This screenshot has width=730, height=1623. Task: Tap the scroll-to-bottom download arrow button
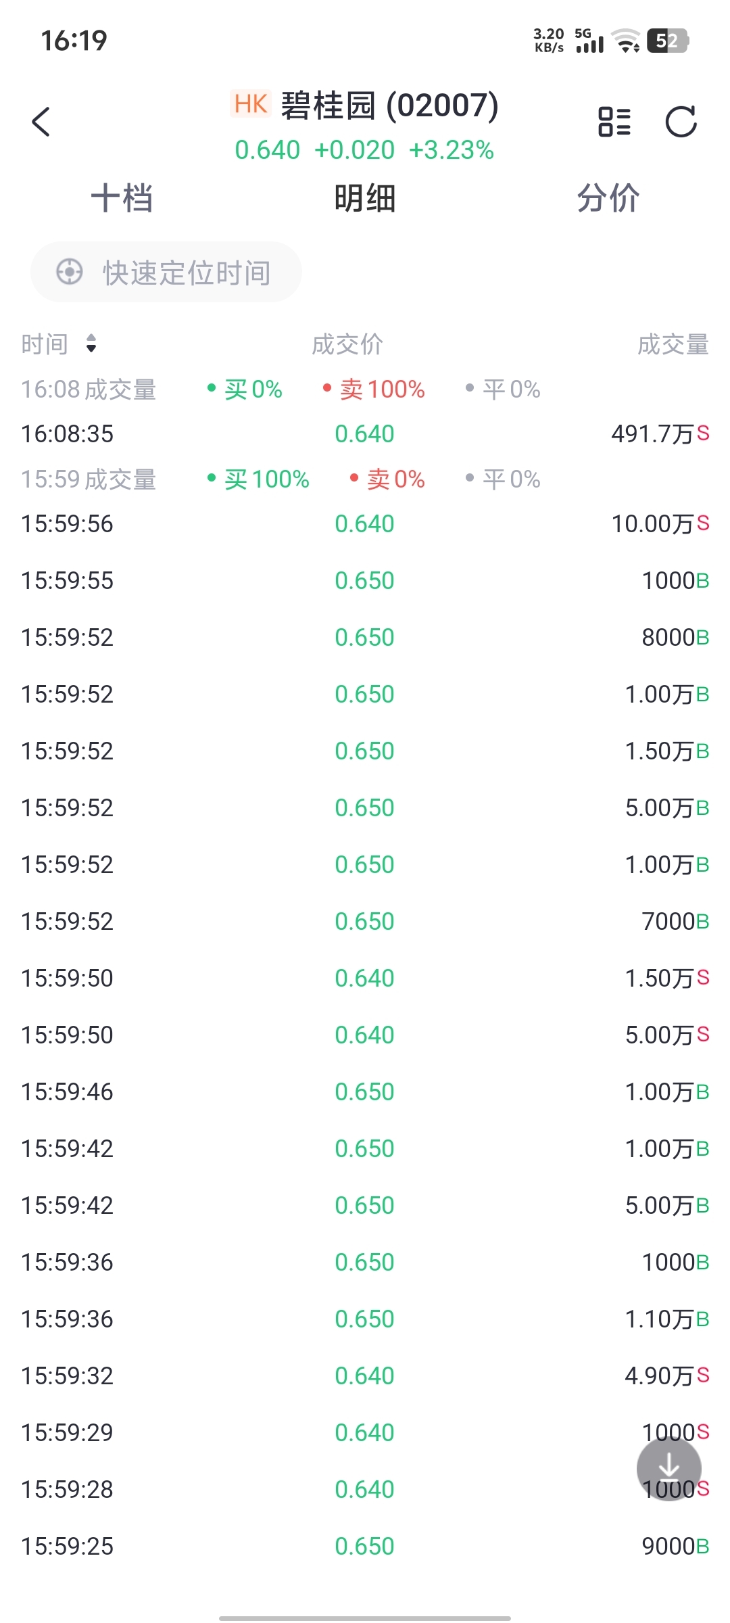coord(668,1468)
